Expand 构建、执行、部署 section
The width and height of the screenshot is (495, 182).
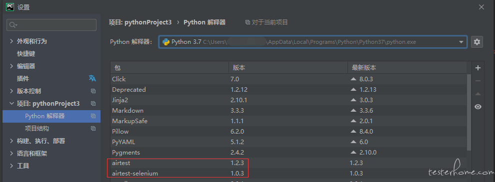point(11,141)
